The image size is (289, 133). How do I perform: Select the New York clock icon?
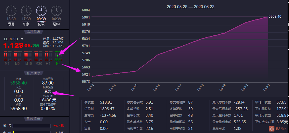56,11
